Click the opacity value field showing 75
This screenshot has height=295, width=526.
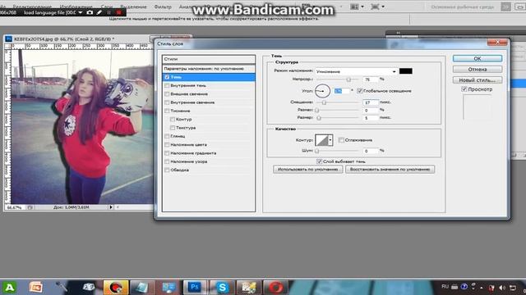coord(371,79)
